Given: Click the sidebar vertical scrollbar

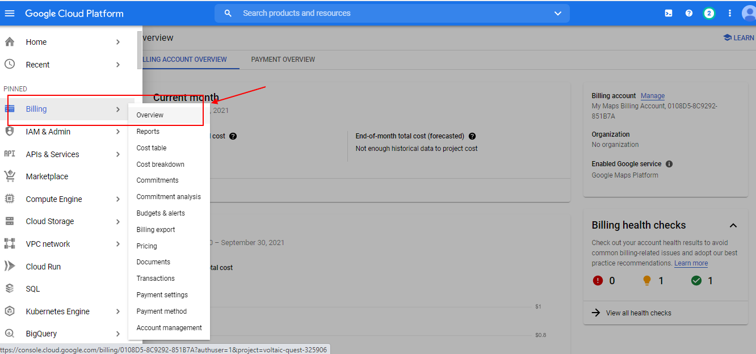Looking at the screenshot, I should [x=140, y=50].
